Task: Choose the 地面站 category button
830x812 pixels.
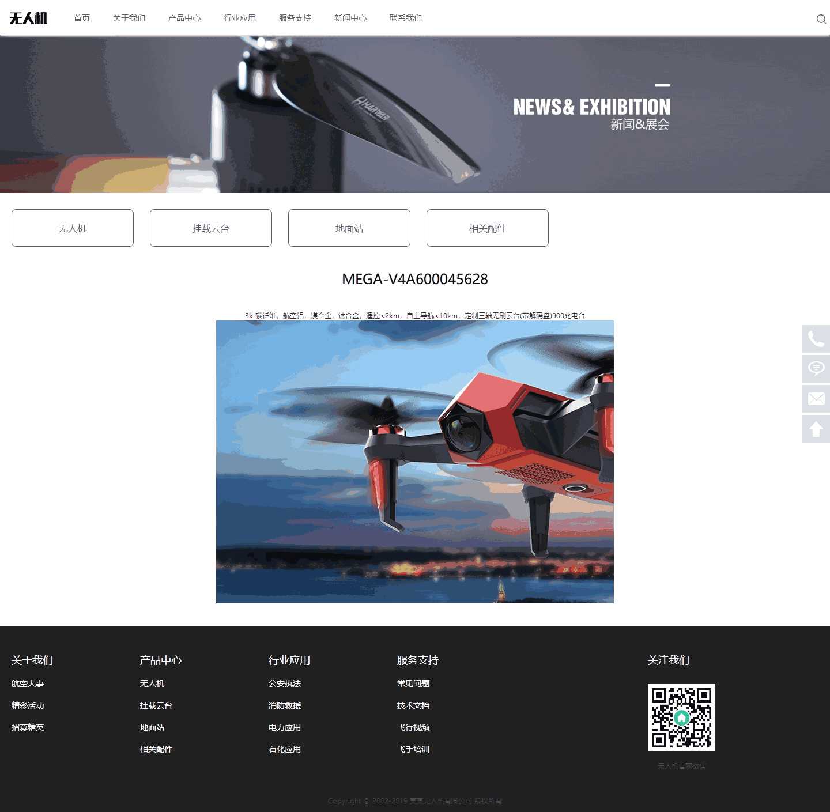Action: [349, 228]
